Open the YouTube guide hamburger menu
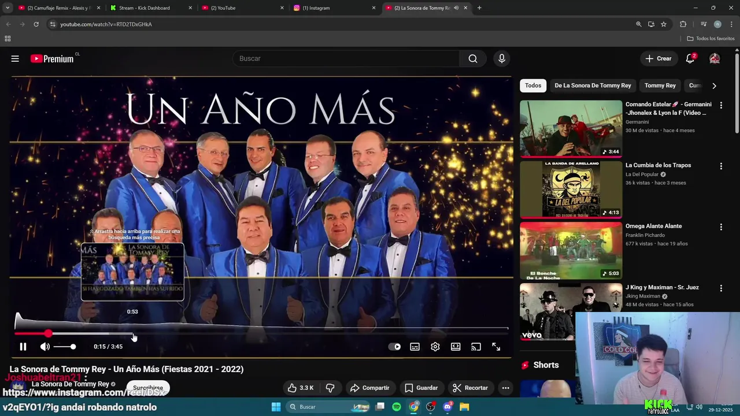740x416 pixels. click(15, 58)
